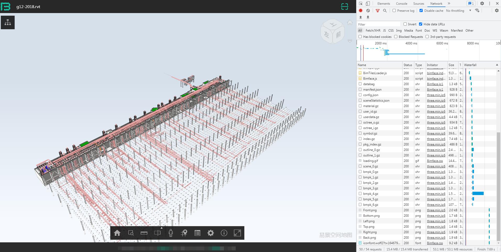Click the map marker tool in viewer toolbar
The image size is (501, 252).
[x=184, y=233]
